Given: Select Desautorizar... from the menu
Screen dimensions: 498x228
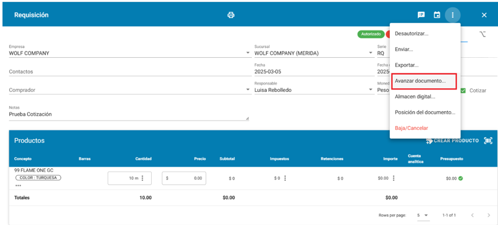Looking at the screenshot, I should pyautogui.click(x=425, y=34).
